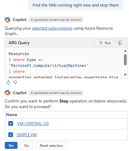The width and height of the screenshot is (129, 151).
Task: Click the query box scrollbar thumb
Action: coord(125,60)
